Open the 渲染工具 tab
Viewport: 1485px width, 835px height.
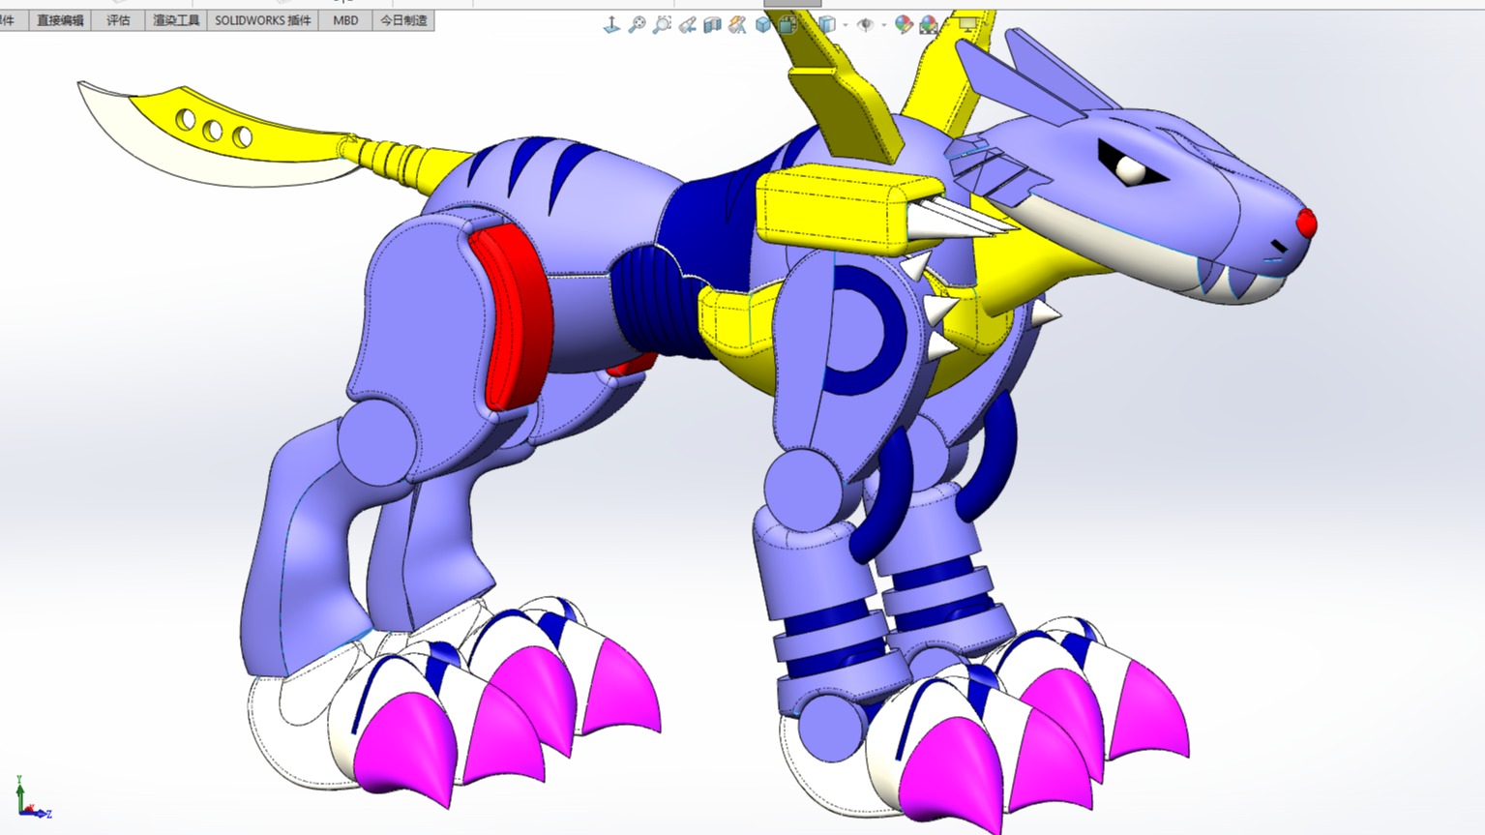[x=176, y=20]
